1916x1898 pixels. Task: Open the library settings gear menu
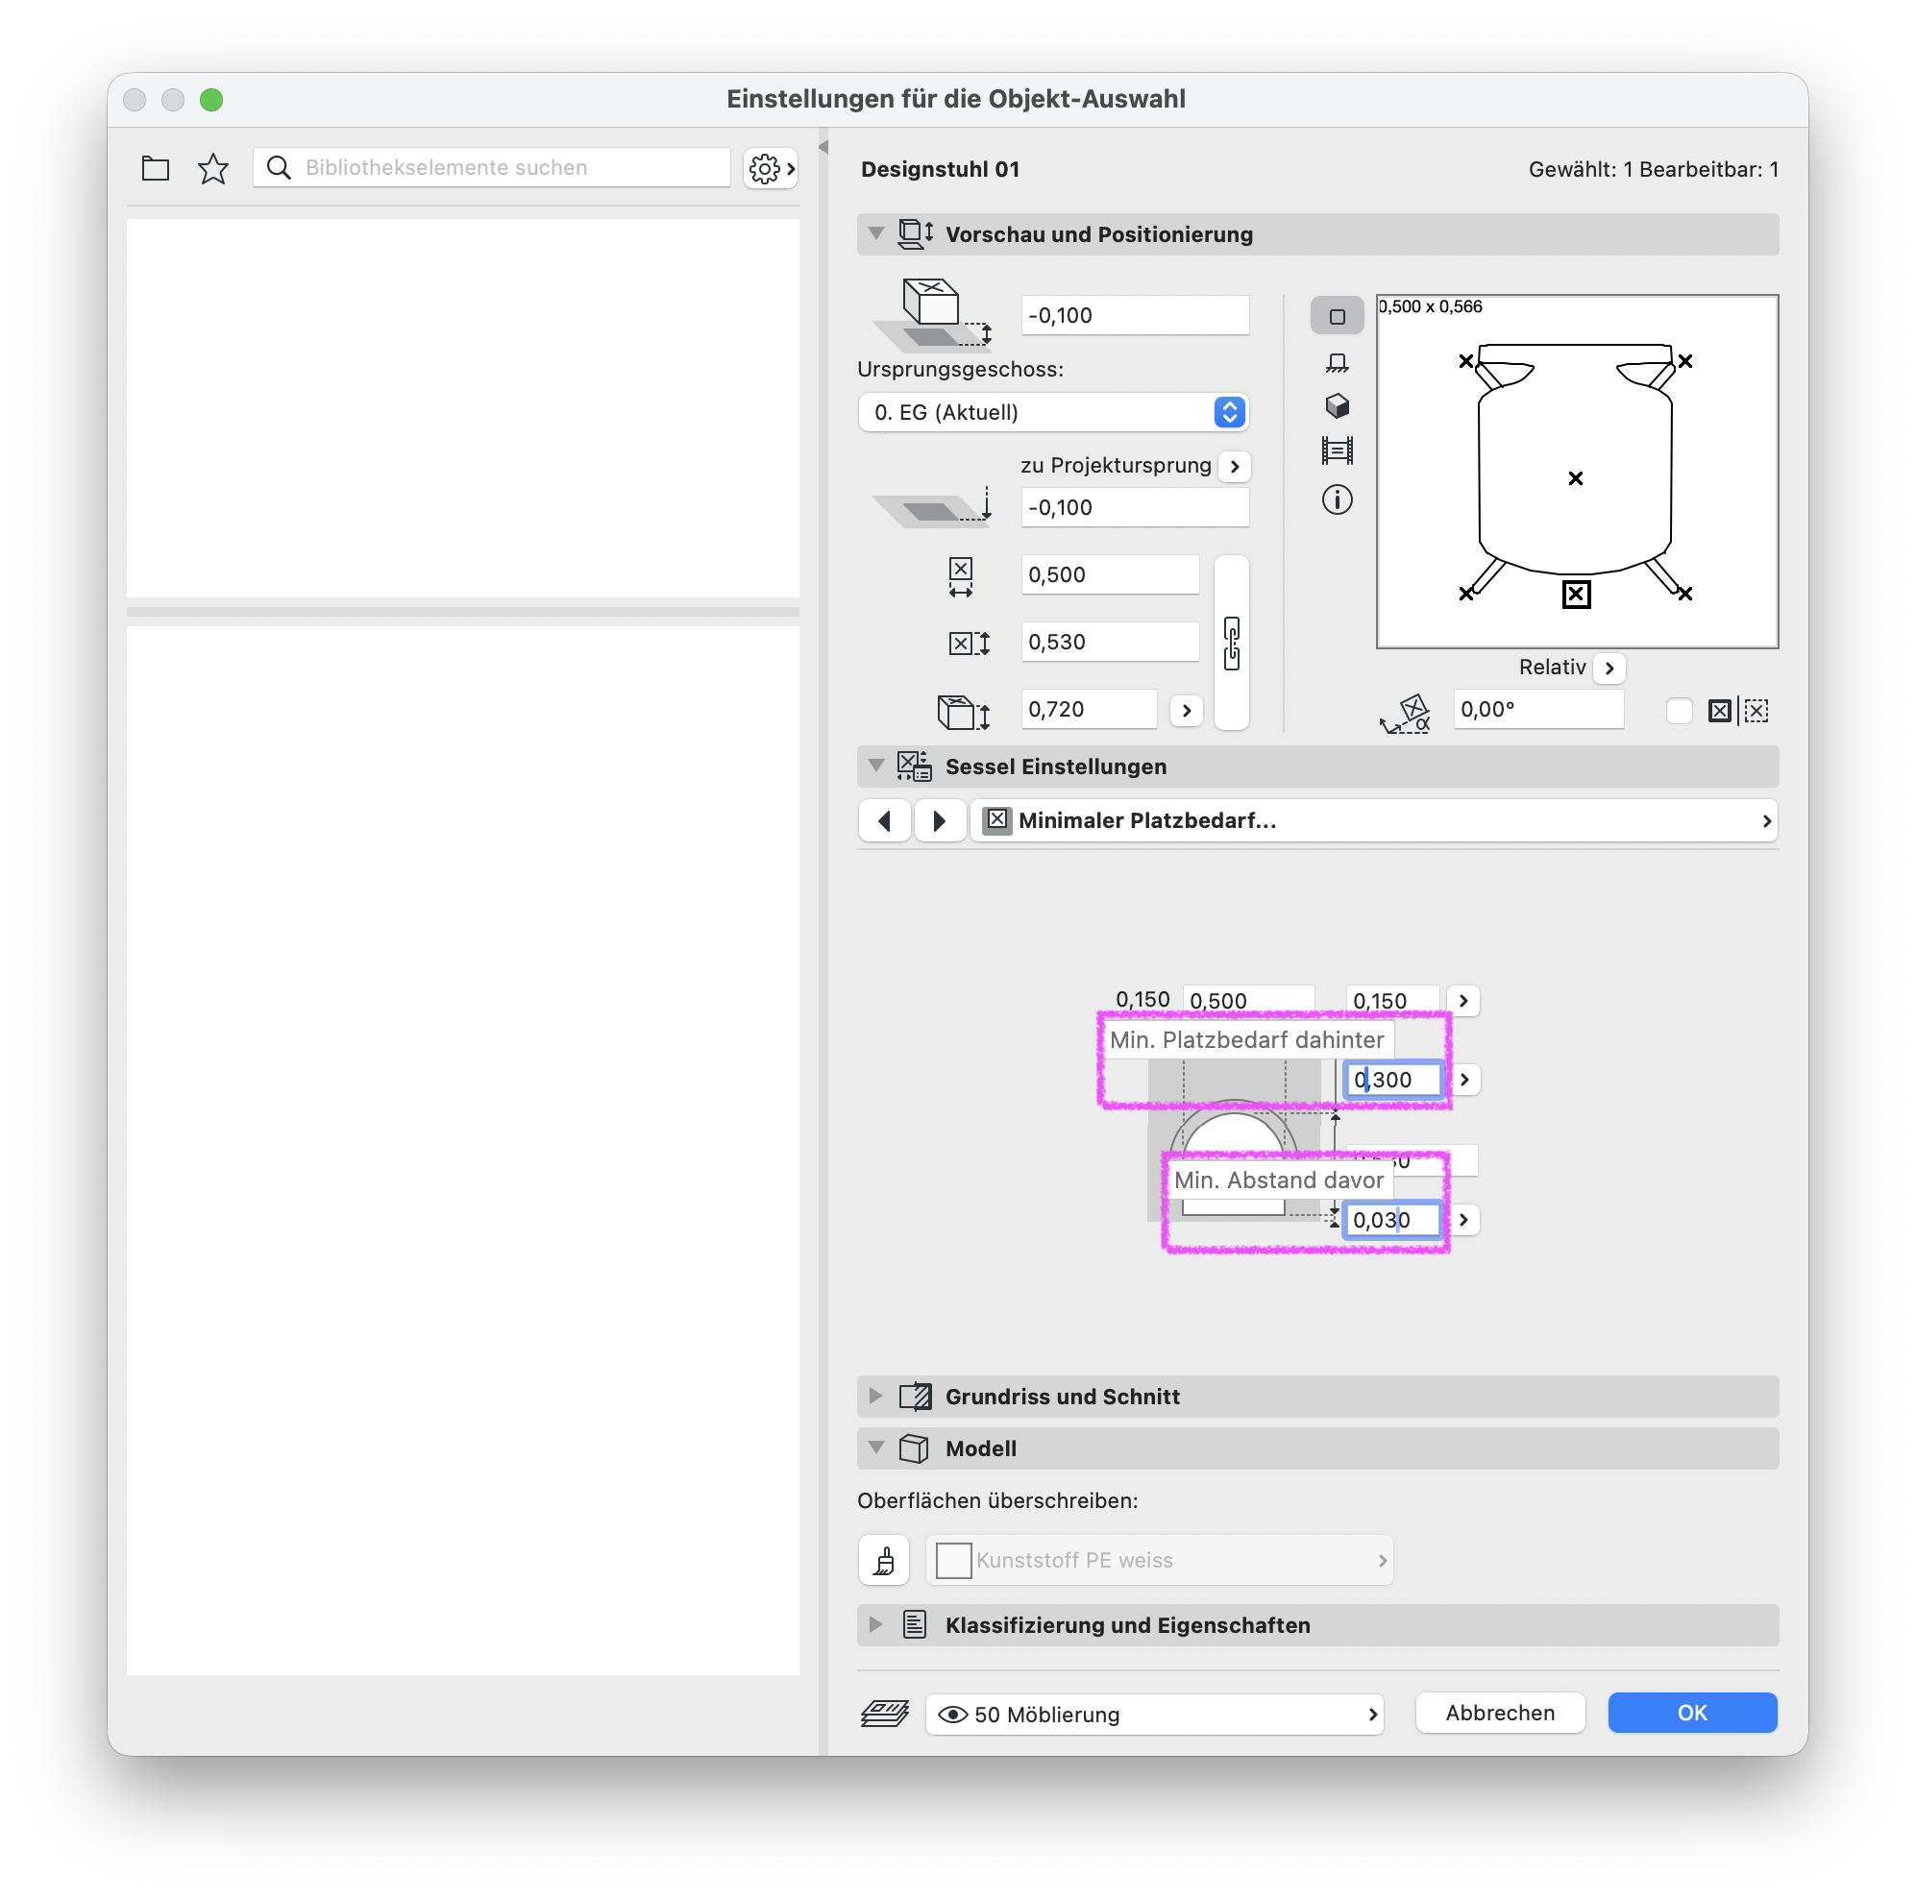tap(771, 168)
